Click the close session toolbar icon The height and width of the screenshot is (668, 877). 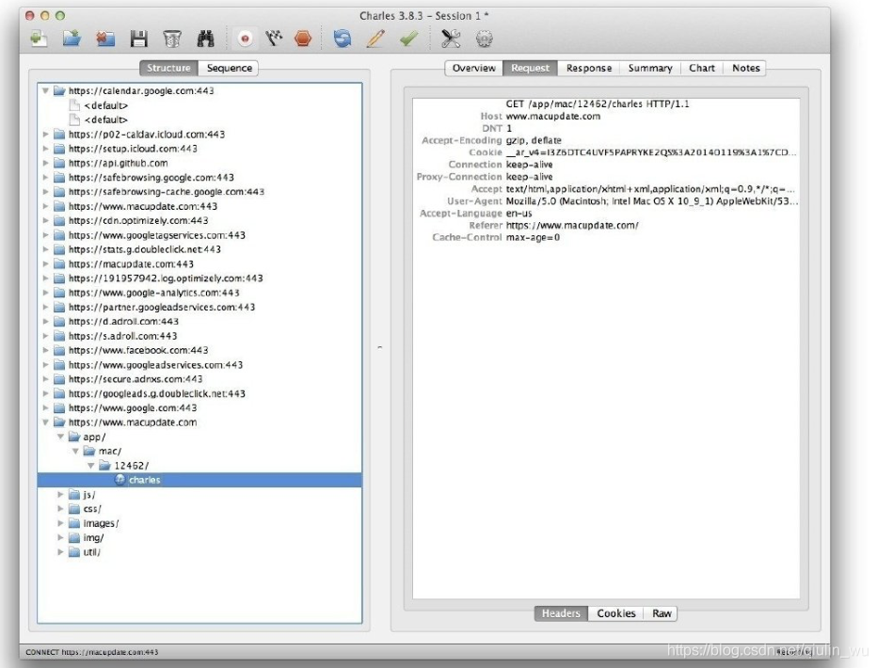[105, 39]
